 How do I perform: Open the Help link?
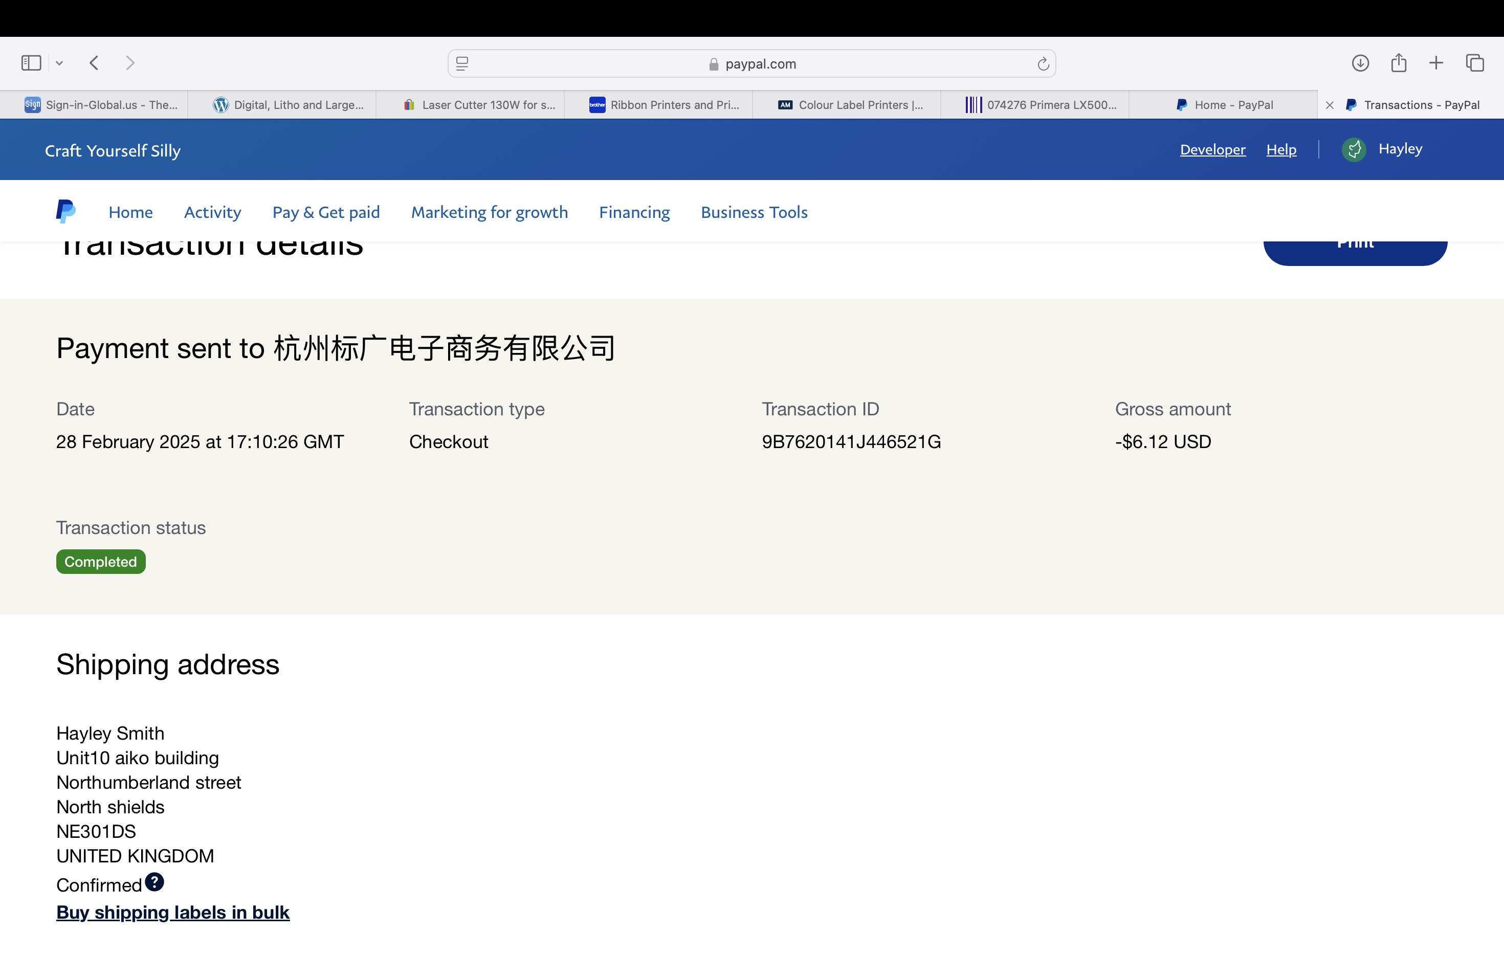(x=1281, y=150)
